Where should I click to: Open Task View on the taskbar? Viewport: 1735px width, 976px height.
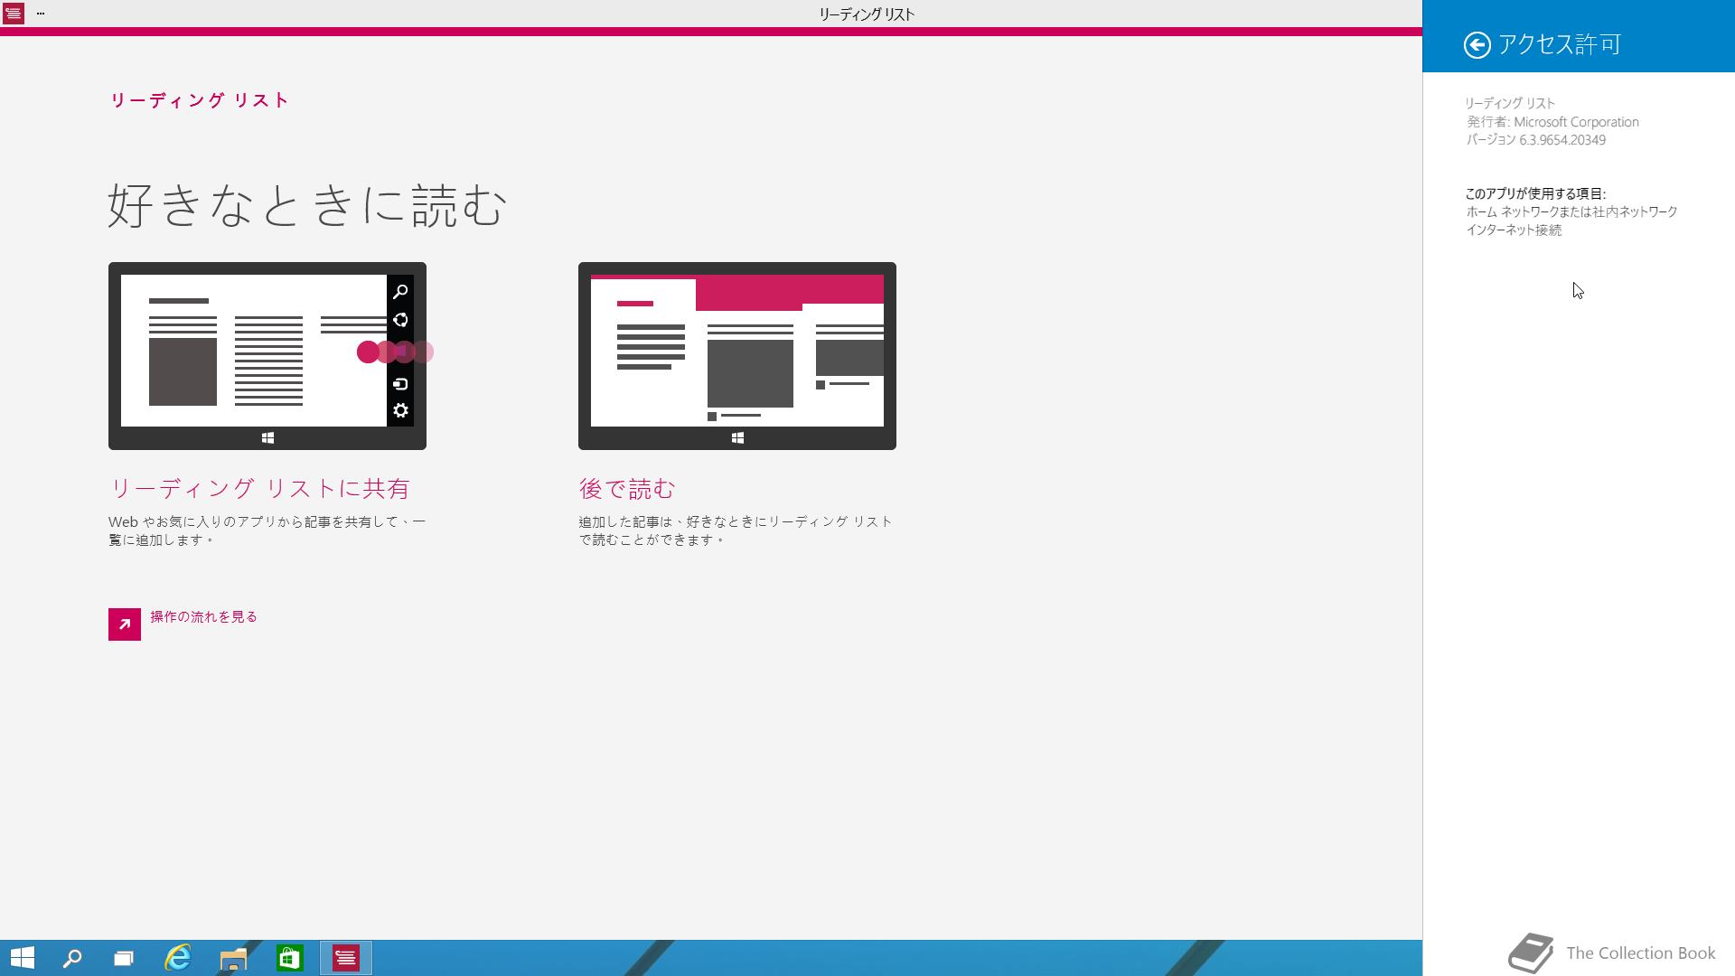pos(124,958)
